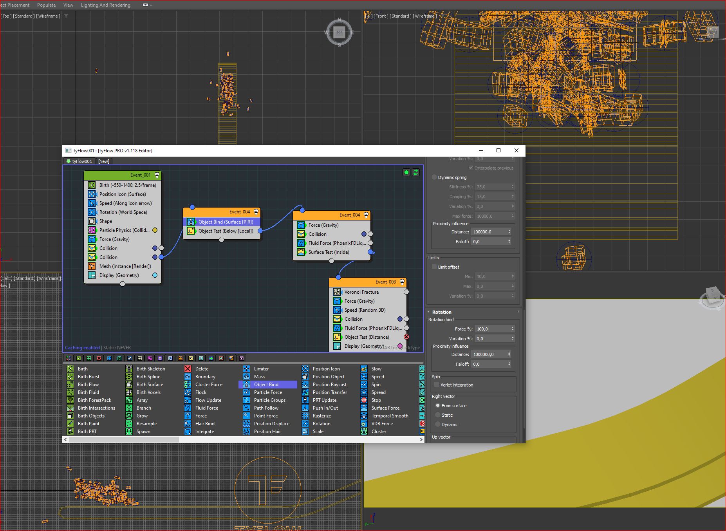Click the Birth Fluid operator icon
The height and width of the screenshot is (531, 726).
[x=70, y=392]
